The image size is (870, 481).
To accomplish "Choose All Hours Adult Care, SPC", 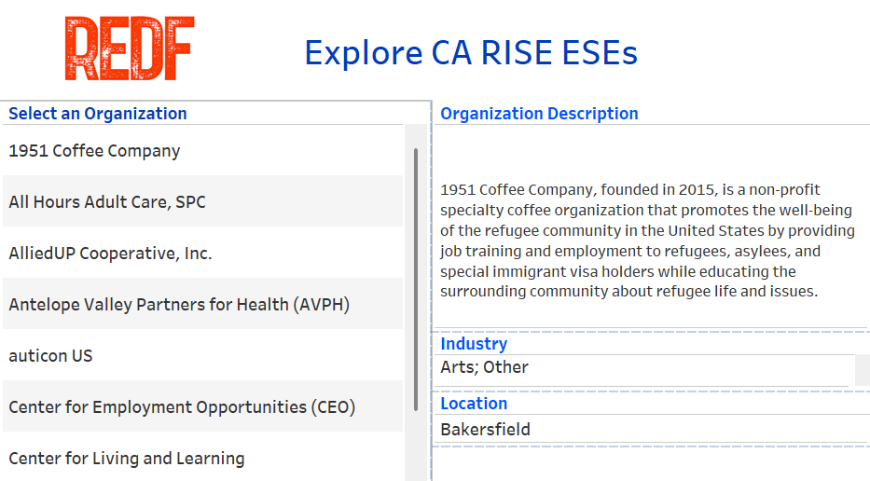I will click(107, 201).
